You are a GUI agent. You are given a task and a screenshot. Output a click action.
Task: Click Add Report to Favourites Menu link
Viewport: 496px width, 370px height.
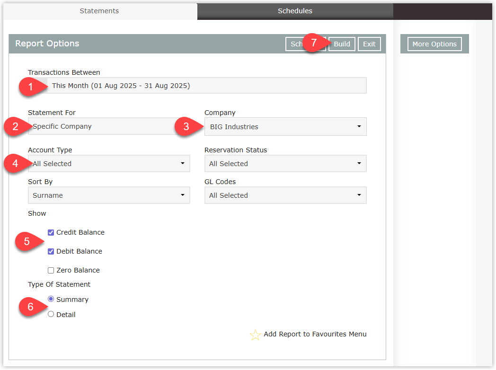(x=315, y=334)
